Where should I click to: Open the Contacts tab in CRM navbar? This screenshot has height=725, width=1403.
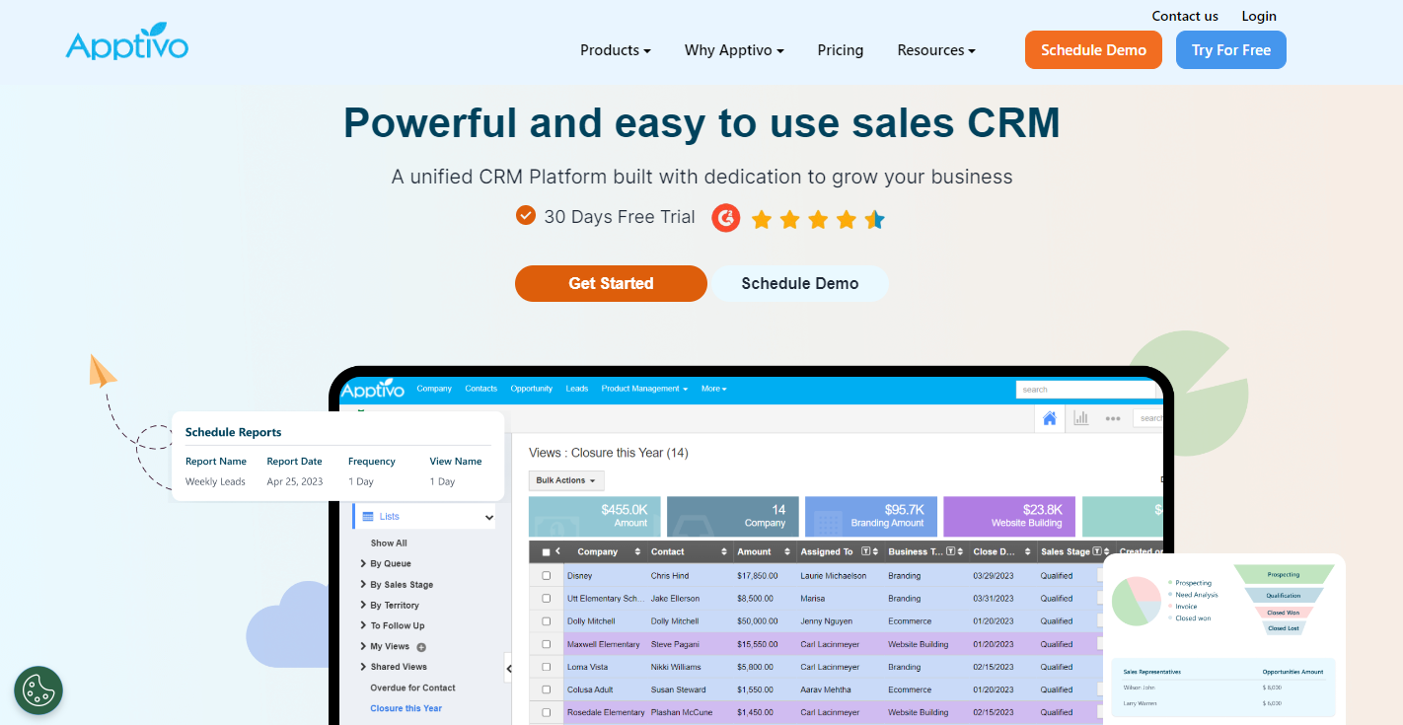click(x=481, y=389)
